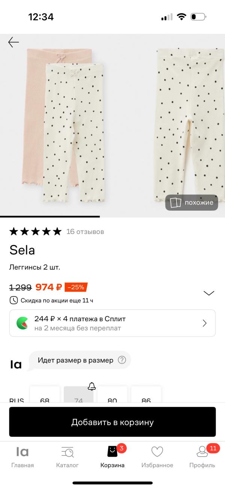Open the Каталог search icon tab
This screenshot has width=225, height=489.
[x=67, y=456]
